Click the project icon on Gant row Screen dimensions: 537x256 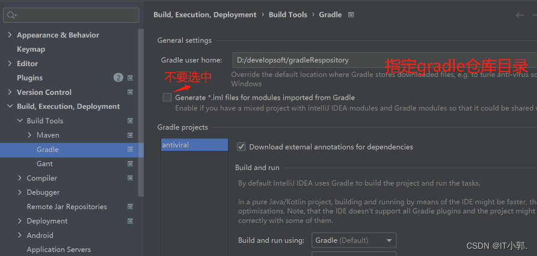click(x=130, y=163)
